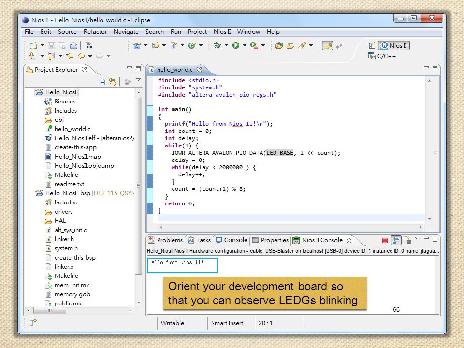Close the hello_world.c editor tab

point(199,70)
